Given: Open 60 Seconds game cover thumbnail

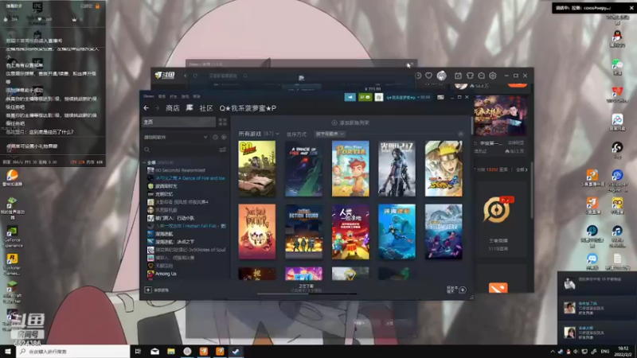Looking at the screenshot, I should 256,169.
